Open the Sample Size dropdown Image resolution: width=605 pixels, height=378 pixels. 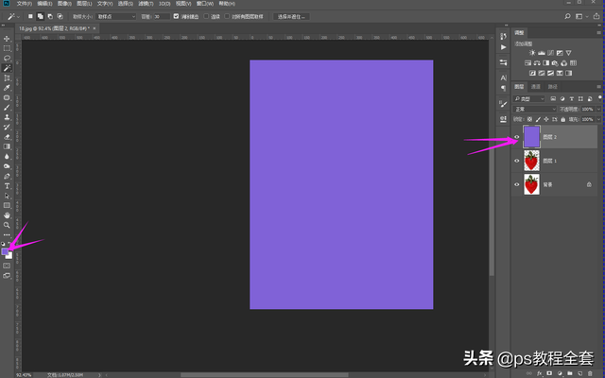tap(116, 17)
